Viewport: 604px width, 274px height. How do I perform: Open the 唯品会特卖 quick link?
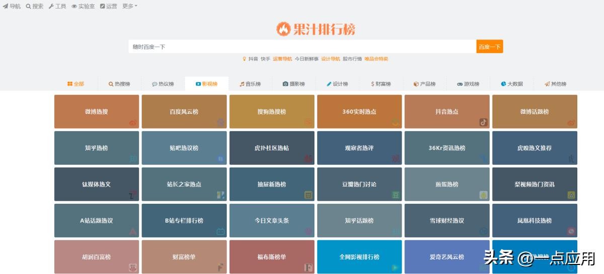pyautogui.click(x=376, y=59)
